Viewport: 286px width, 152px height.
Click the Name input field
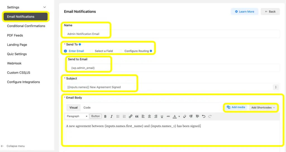click(172, 34)
